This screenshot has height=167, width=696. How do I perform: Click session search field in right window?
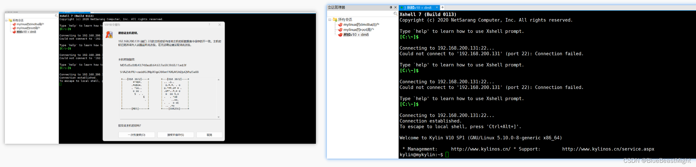tap(360, 14)
